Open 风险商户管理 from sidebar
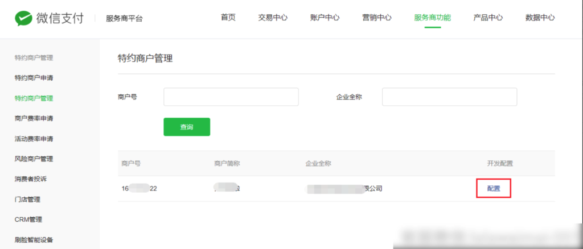The width and height of the screenshot is (583, 249). pos(34,159)
